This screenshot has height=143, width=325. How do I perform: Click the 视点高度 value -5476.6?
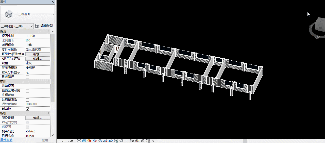[x=38, y=132]
